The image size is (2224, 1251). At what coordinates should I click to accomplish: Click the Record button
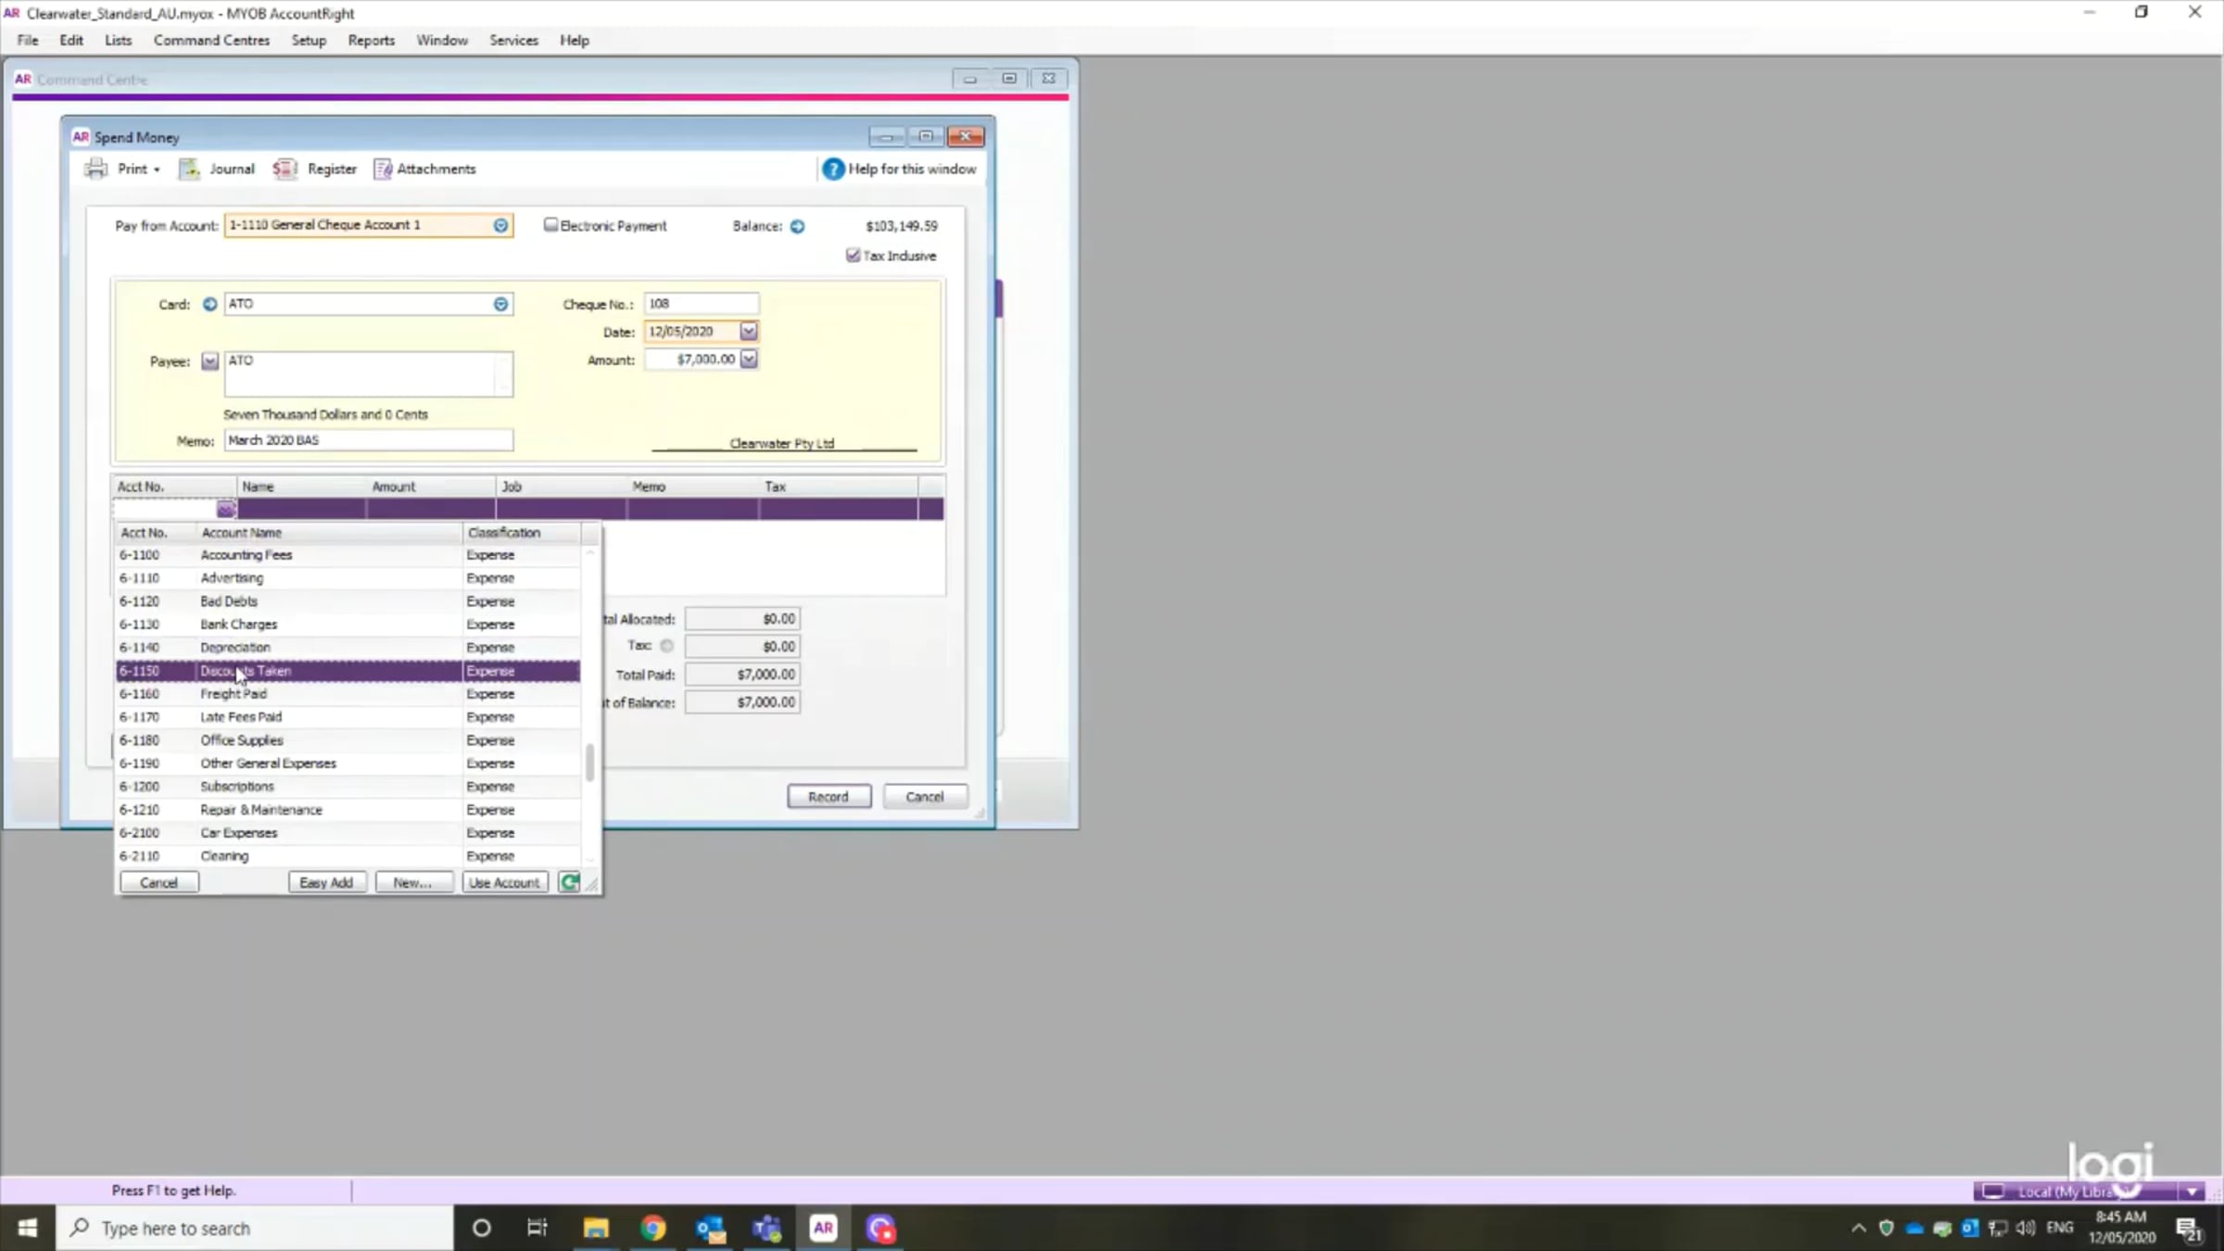[828, 797]
